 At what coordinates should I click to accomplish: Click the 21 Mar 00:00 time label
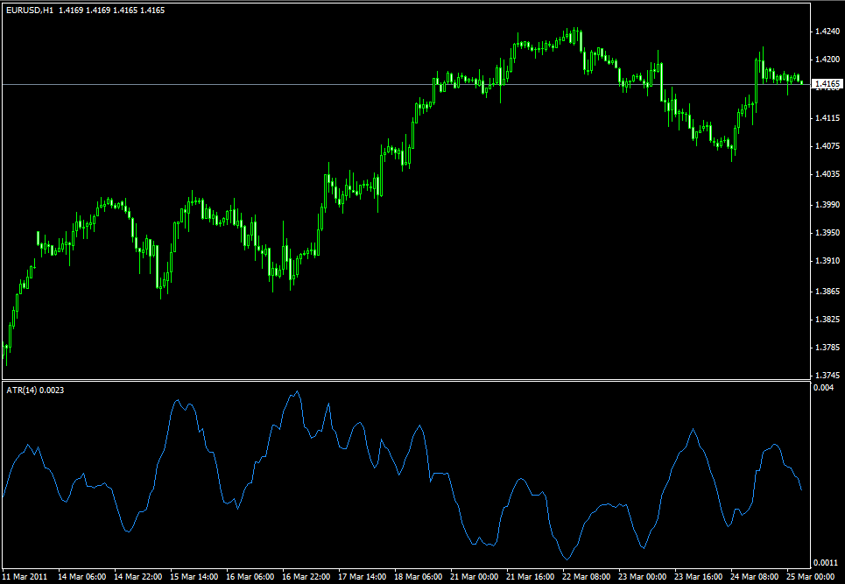point(475,576)
